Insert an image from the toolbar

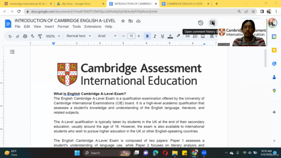(x=203, y=36)
